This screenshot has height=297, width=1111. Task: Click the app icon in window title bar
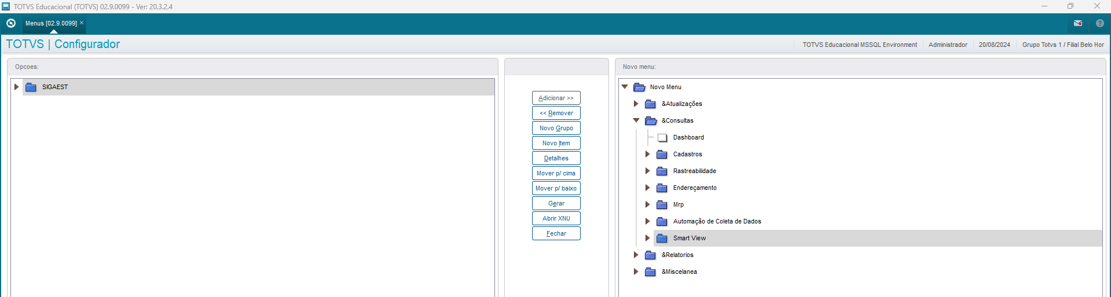pos(6,6)
